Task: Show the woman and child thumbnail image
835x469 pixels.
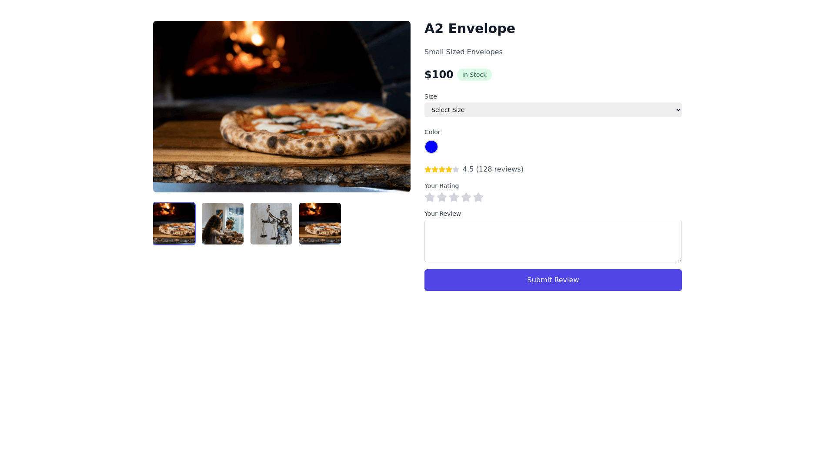Action: pos(223,224)
